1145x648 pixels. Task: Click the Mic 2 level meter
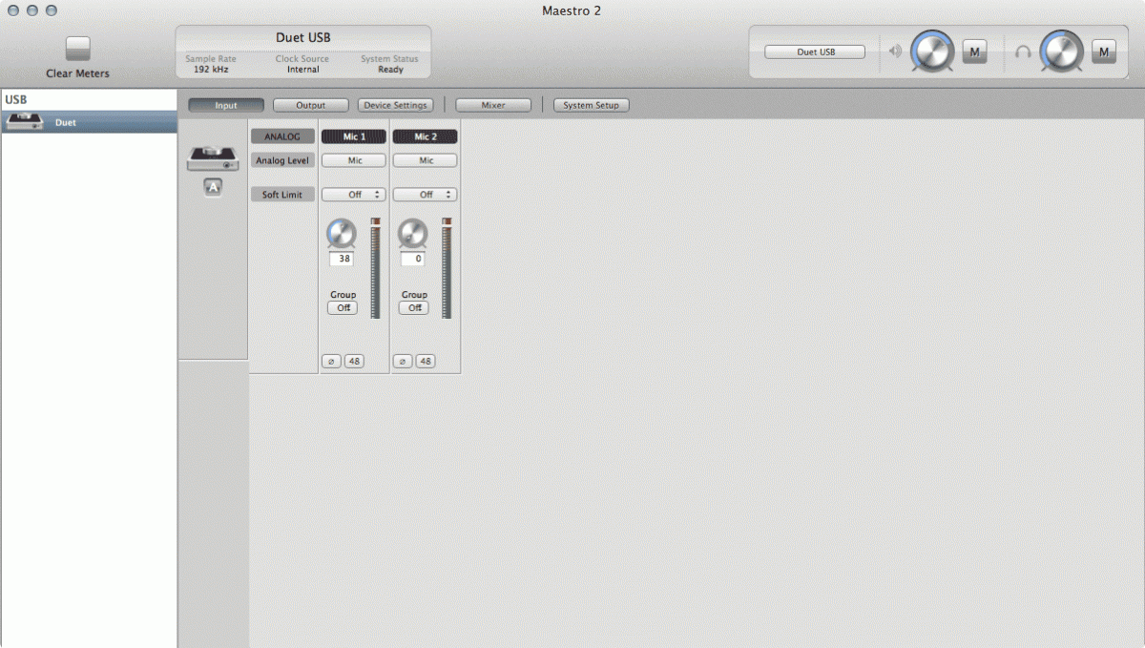point(446,268)
